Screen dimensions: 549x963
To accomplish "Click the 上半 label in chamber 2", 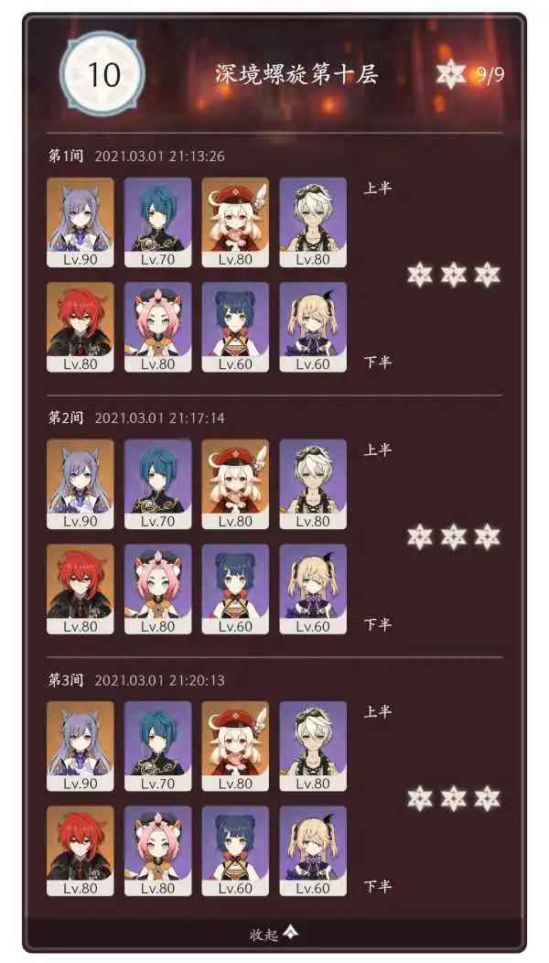I will click(378, 450).
